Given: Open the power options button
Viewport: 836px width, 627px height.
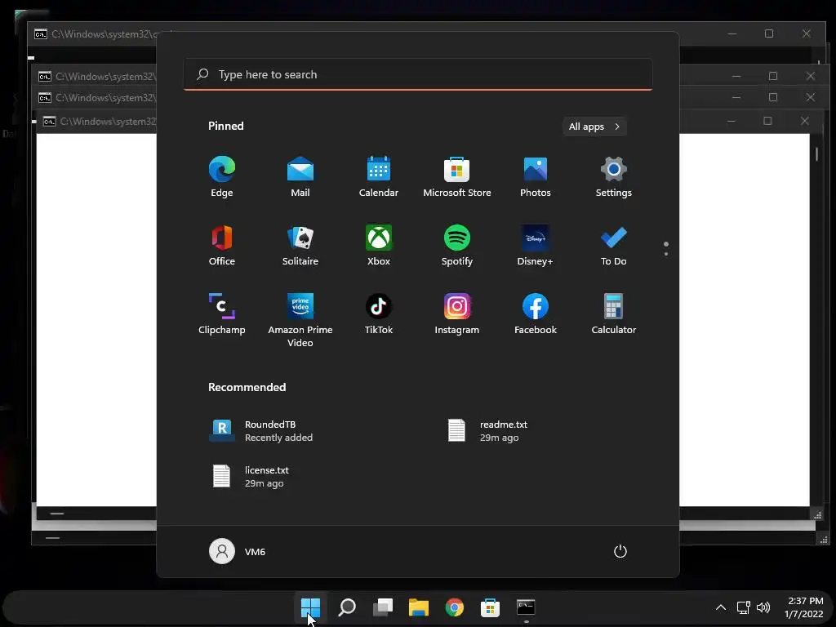Looking at the screenshot, I should 620,551.
